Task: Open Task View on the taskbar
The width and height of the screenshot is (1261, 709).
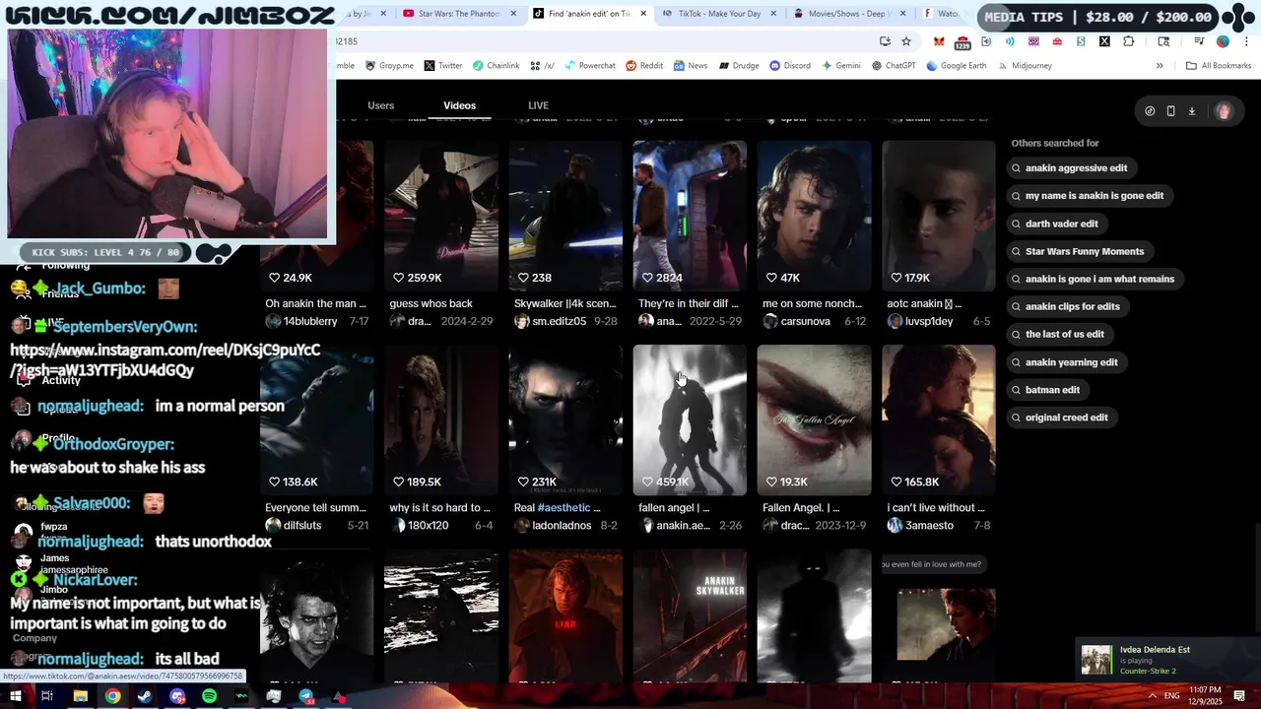Action: (x=46, y=696)
